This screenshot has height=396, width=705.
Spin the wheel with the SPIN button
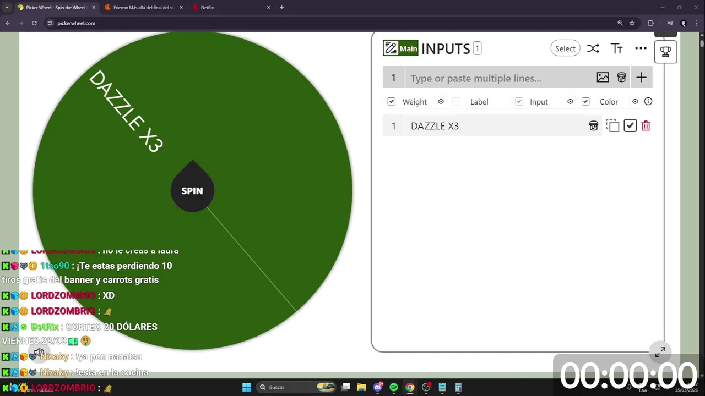coord(192,191)
